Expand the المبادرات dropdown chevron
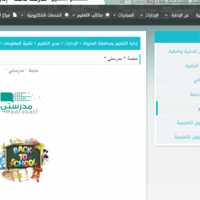This screenshot has height=200, width=200. (114, 15)
